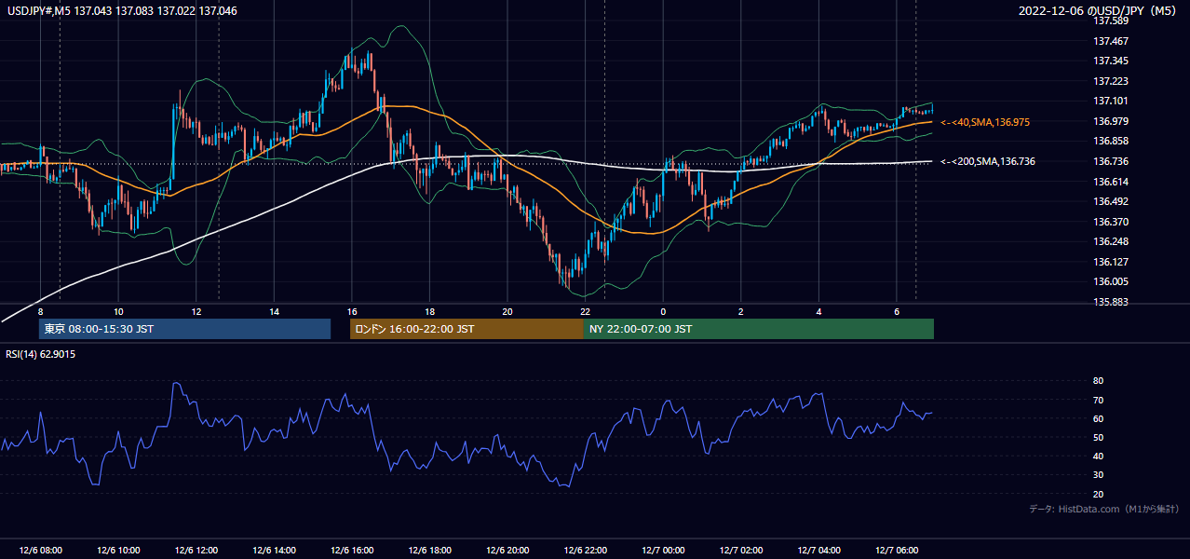Click the 12/7 06:00 bottom time label
The height and width of the screenshot is (559, 1190).
897,551
